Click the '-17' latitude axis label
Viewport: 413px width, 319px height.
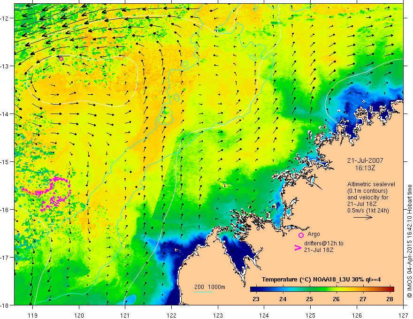(5, 257)
